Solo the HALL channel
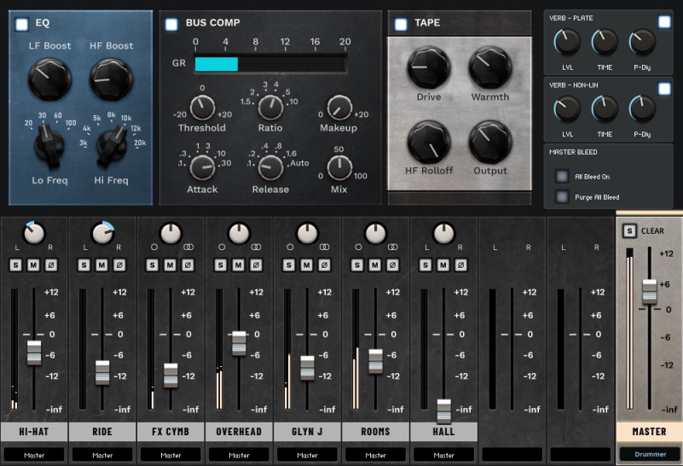 [425, 265]
